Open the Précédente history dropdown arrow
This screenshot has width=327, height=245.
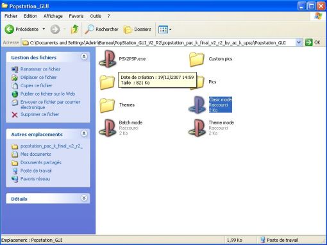coord(44,29)
